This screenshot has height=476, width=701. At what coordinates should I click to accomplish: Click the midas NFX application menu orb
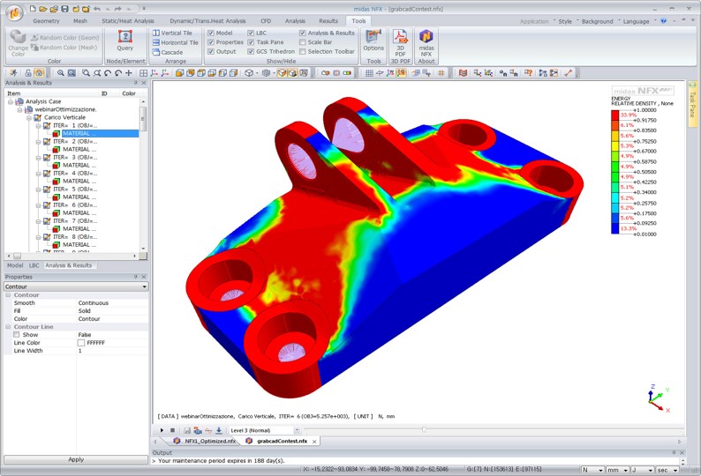pos(14,12)
